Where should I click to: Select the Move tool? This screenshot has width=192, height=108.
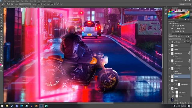click(x=1, y=10)
